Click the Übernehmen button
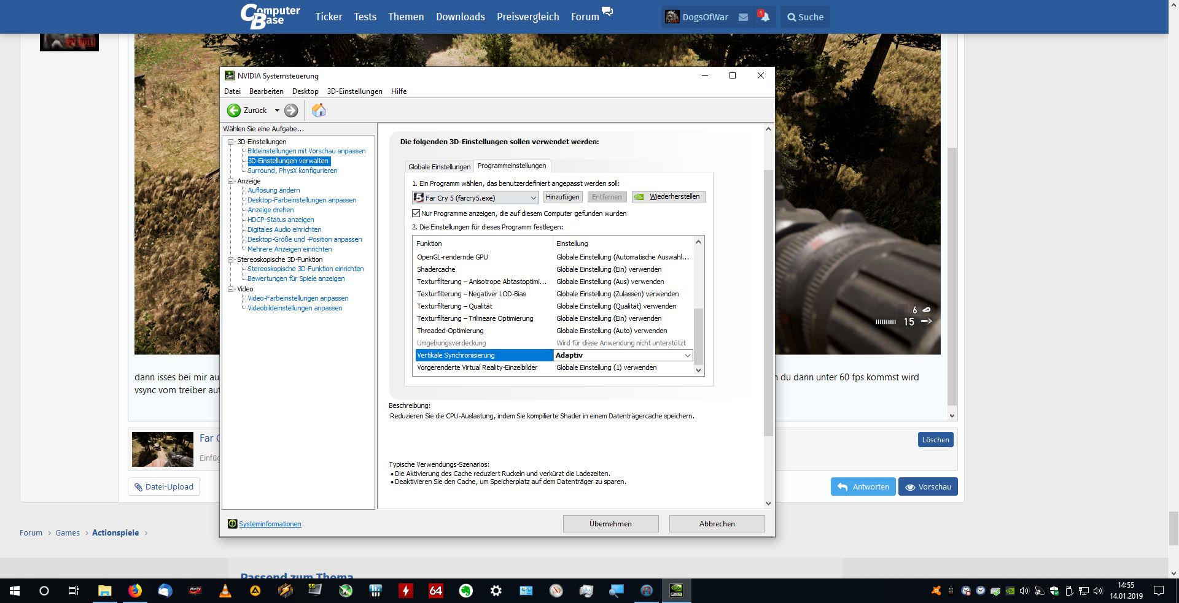 click(x=611, y=524)
